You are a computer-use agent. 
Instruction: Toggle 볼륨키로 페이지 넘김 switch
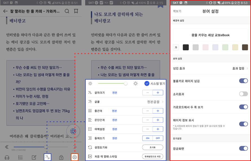pyautogui.click(x=243, y=81)
